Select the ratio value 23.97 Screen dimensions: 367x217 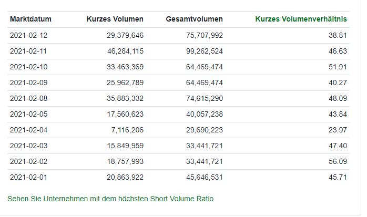tap(338, 130)
